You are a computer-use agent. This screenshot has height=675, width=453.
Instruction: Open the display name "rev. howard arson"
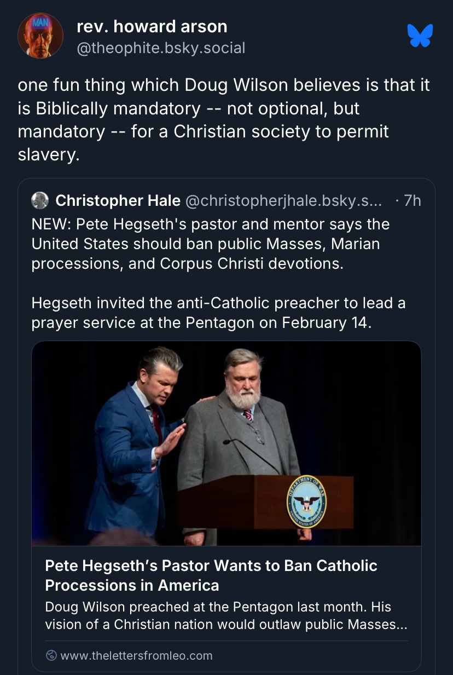(x=152, y=26)
